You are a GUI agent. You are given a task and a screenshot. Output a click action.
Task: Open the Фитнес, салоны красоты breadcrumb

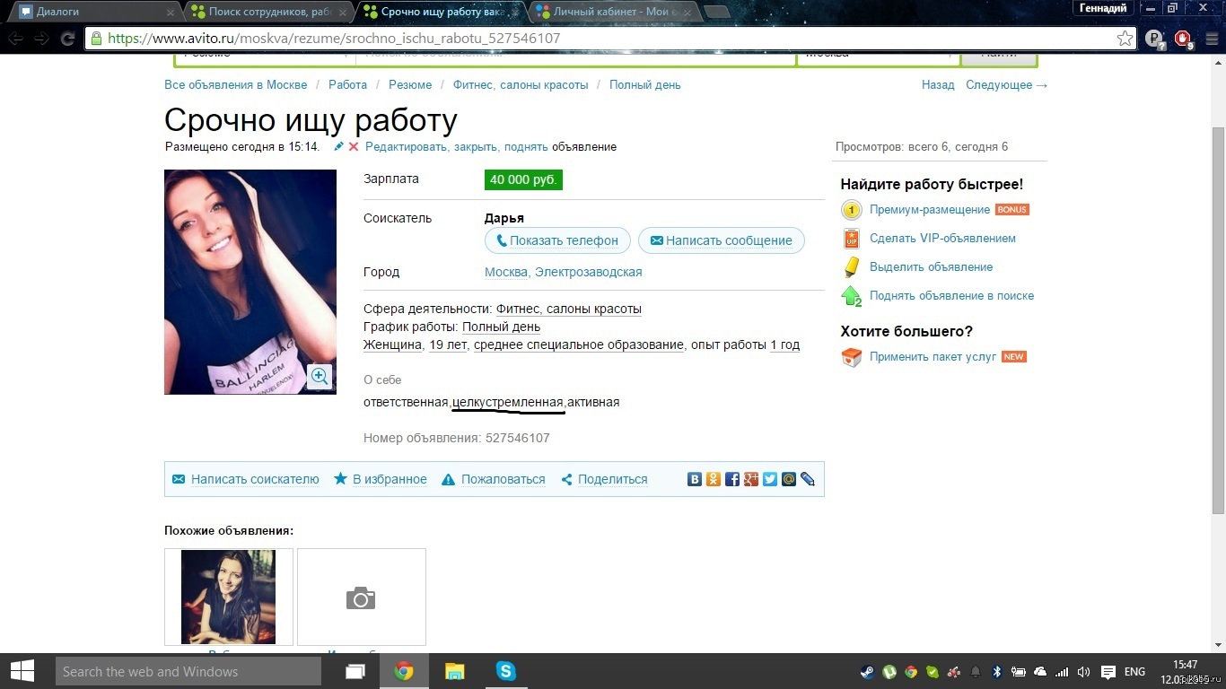point(521,84)
